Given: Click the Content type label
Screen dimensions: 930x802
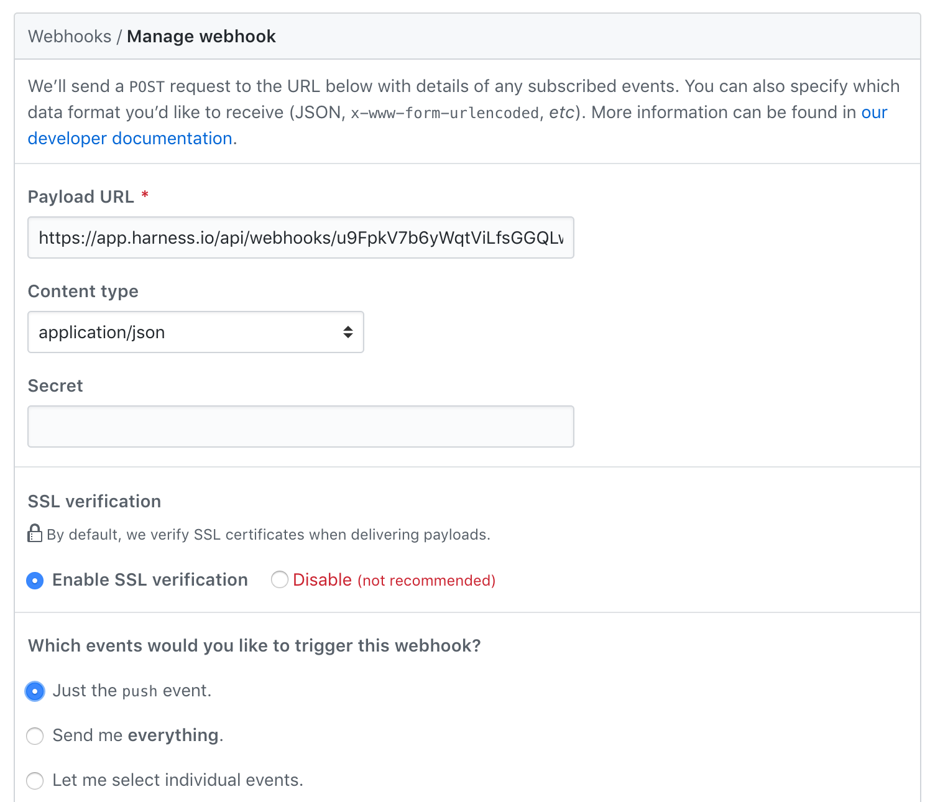Looking at the screenshot, I should pos(83,291).
